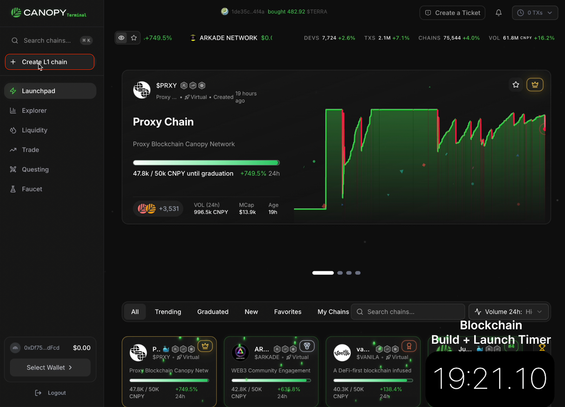This screenshot has width=565, height=407.
Task: Click the wallet avatar 0xDf75...dFcd
Action: pos(15,348)
